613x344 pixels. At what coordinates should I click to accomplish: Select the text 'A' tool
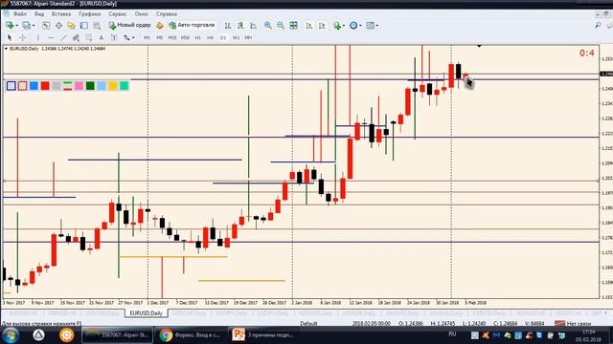102,38
